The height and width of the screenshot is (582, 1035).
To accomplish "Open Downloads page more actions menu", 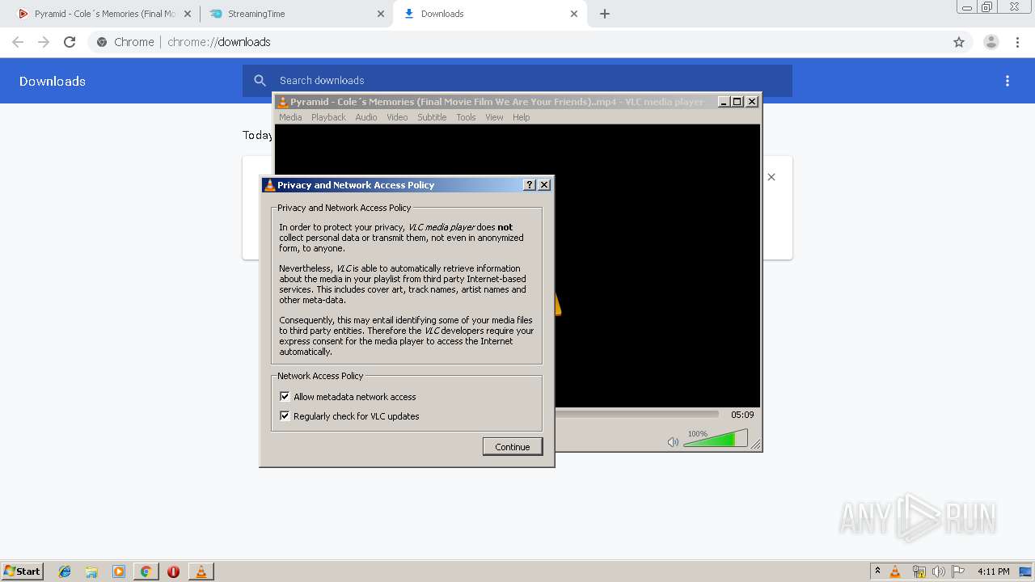I will (x=1008, y=81).
